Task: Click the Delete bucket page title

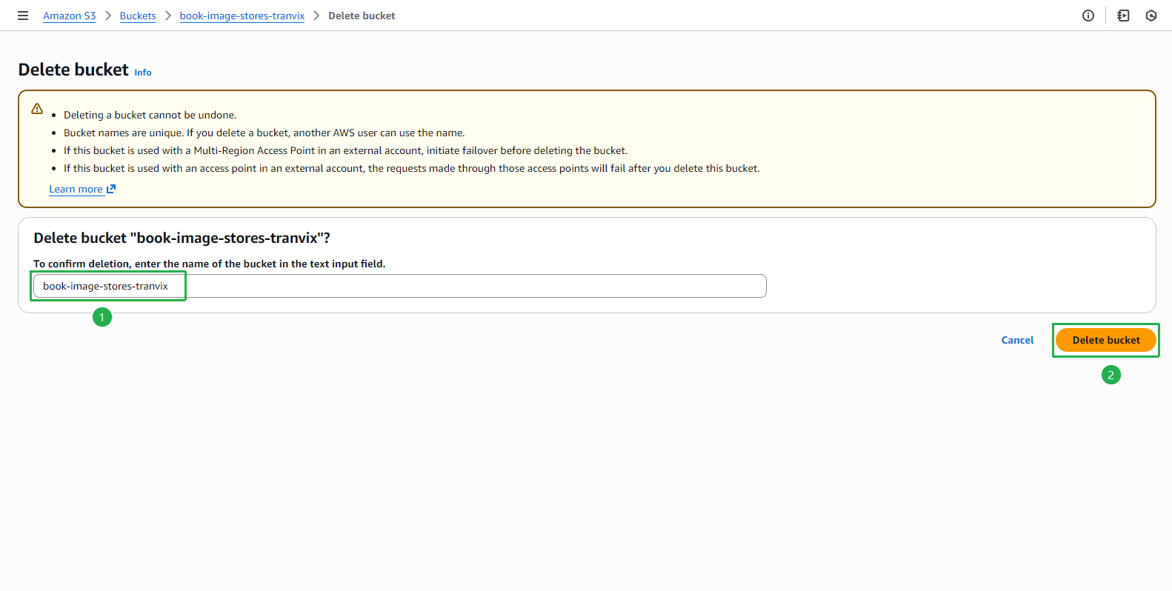Action: (x=73, y=70)
